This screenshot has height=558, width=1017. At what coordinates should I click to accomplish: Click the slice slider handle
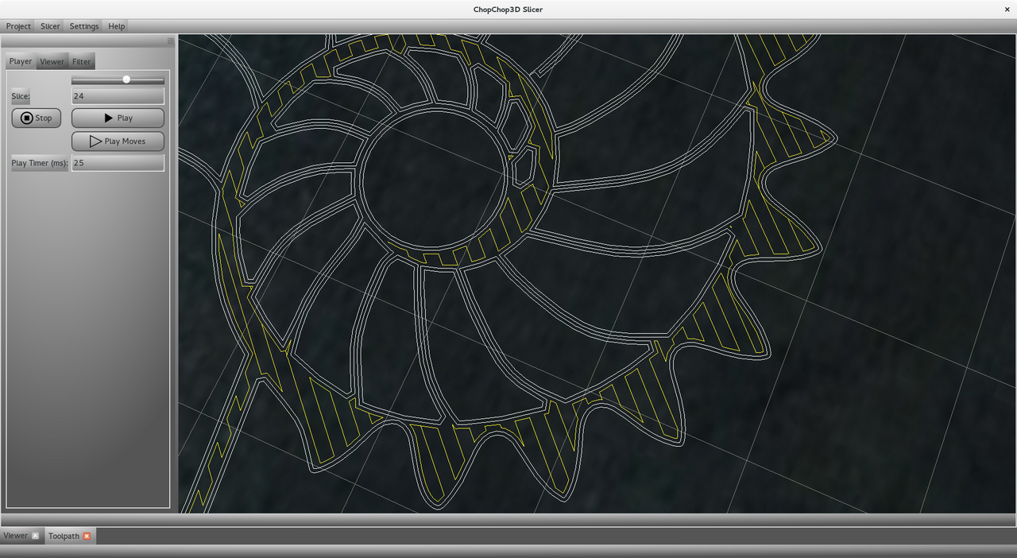click(x=126, y=79)
